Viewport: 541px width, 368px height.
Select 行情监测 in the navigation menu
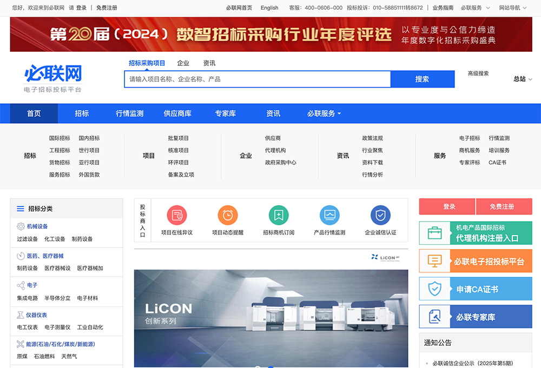coord(130,113)
